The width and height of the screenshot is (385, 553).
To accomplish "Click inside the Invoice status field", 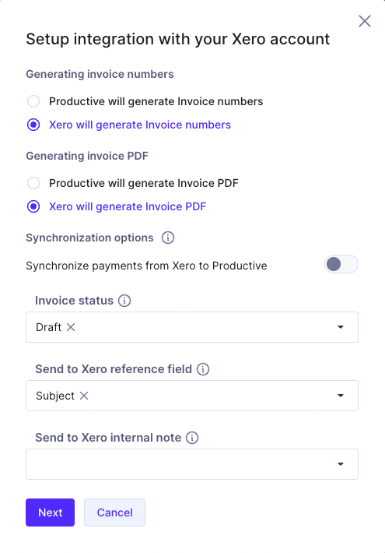I will (192, 327).
